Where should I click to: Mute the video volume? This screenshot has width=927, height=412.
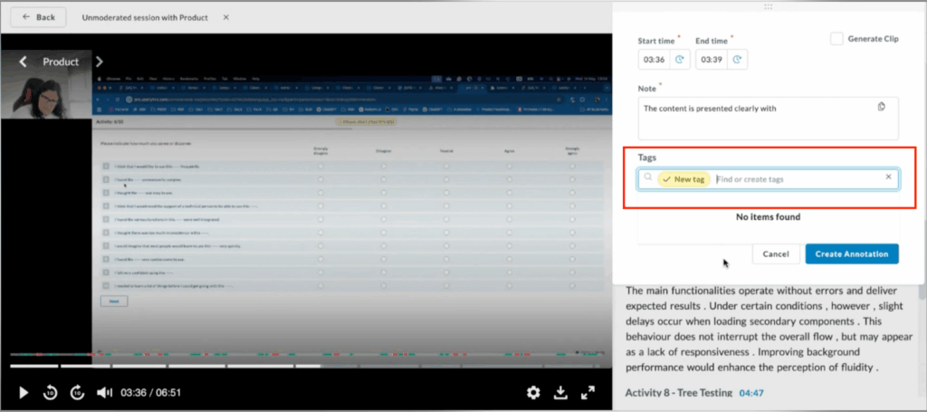tap(105, 392)
